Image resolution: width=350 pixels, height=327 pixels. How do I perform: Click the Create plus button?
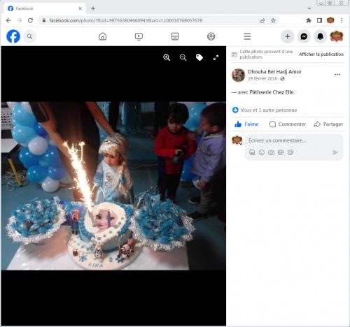(x=288, y=36)
